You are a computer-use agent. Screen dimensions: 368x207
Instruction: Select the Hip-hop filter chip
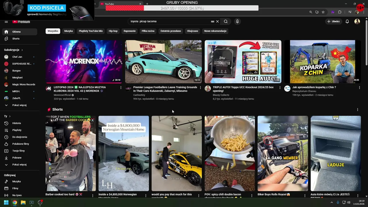pyautogui.click(x=113, y=31)
